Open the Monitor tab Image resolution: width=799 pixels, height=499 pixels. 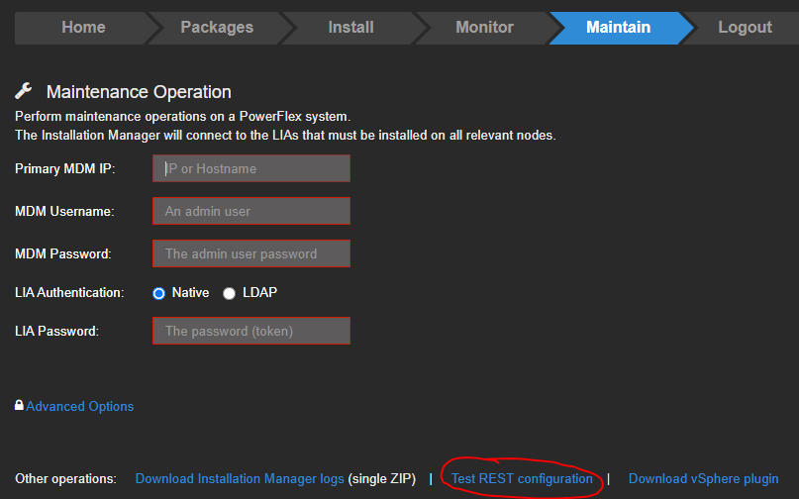tap(484, 28)
